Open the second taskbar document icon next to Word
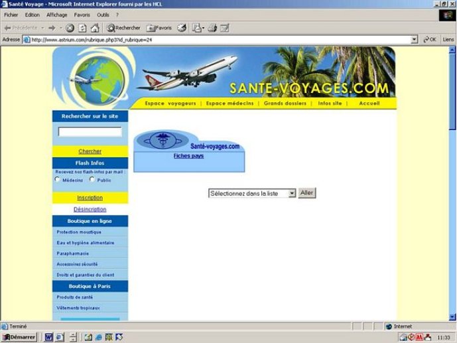457x343 pixels. [60, 337]
